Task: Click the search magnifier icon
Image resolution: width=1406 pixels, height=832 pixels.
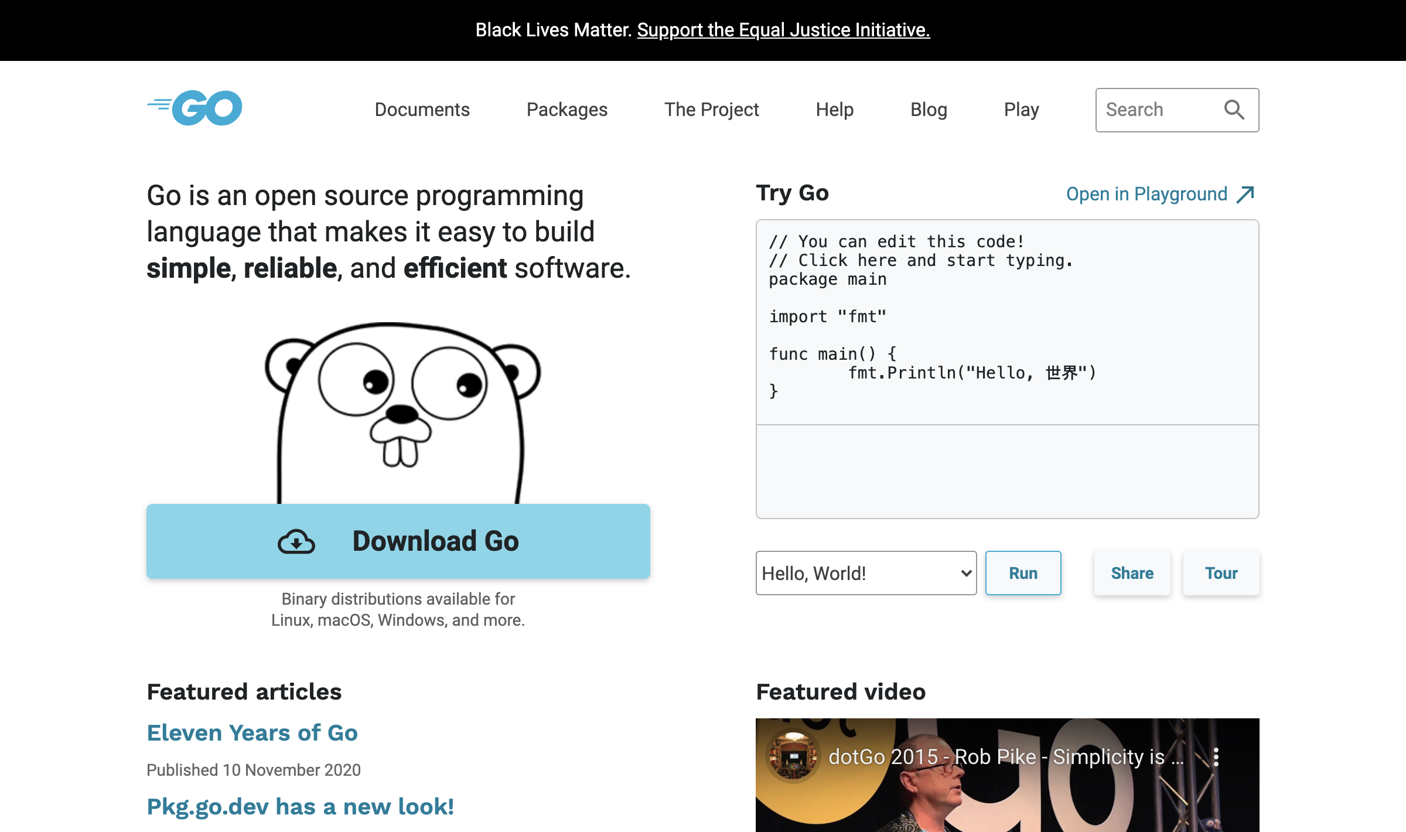Action: (x=1234, y=110)
